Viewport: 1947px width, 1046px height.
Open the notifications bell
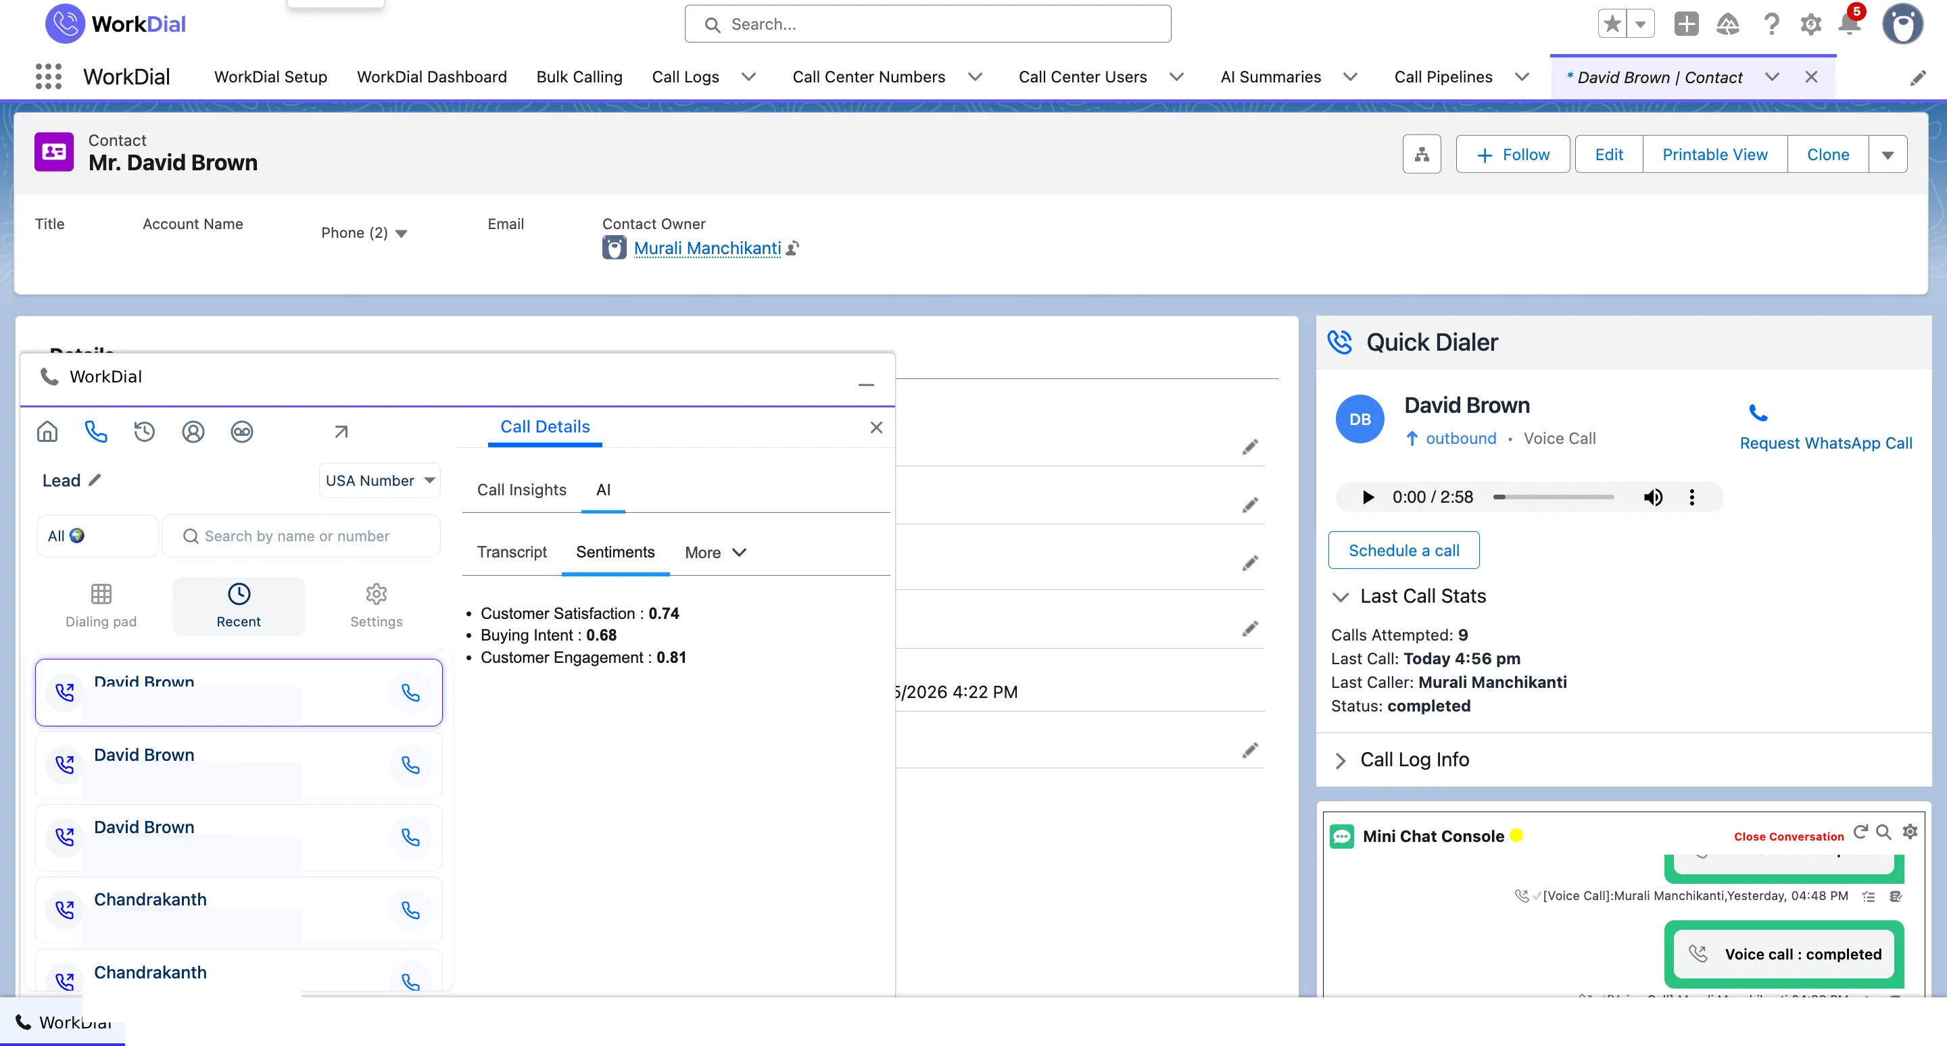[x=1850, y=24]
